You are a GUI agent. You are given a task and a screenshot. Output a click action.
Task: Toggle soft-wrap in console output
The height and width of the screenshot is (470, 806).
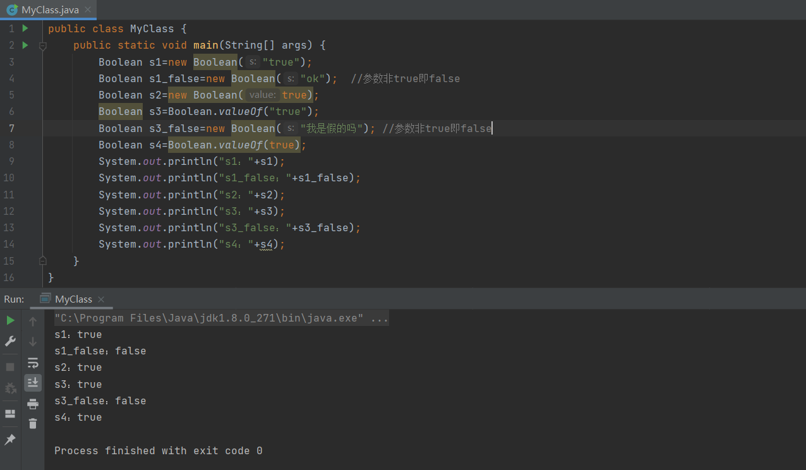point(33,363)
